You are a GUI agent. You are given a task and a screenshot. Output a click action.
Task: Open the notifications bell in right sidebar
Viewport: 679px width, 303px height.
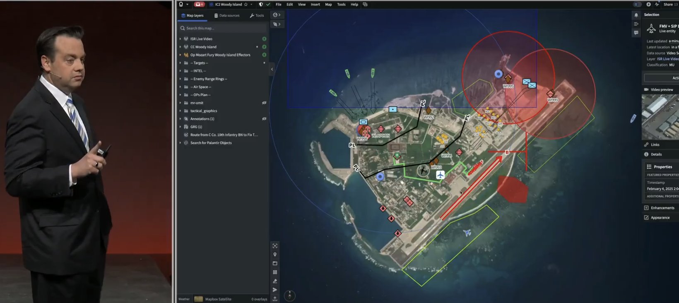tap(636, 15)
